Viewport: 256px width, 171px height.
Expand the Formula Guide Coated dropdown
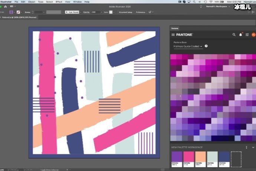coord(201,46)
